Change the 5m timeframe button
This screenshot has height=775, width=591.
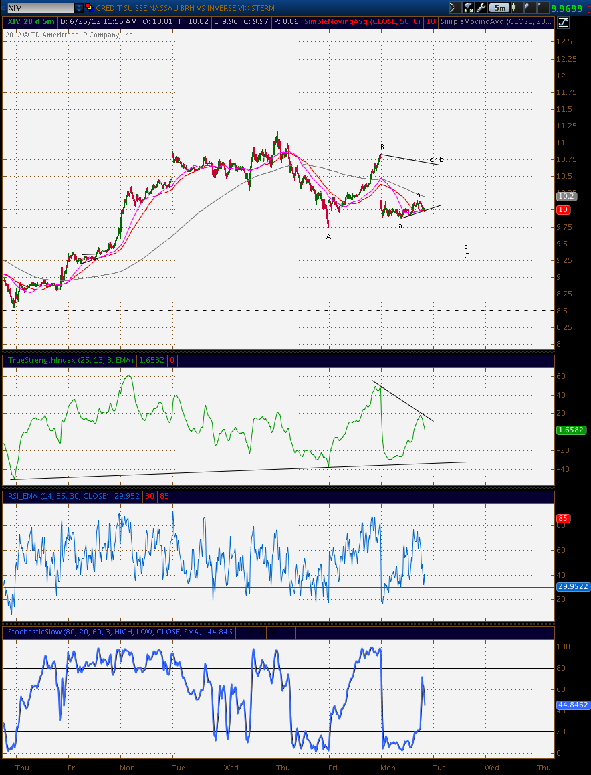click(499, 8)
